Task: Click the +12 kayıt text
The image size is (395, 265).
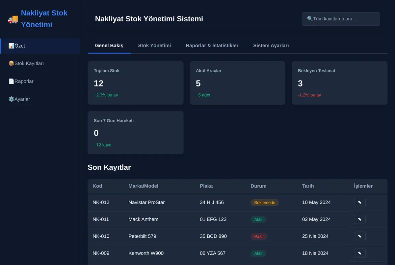Action: pos(103,145)
